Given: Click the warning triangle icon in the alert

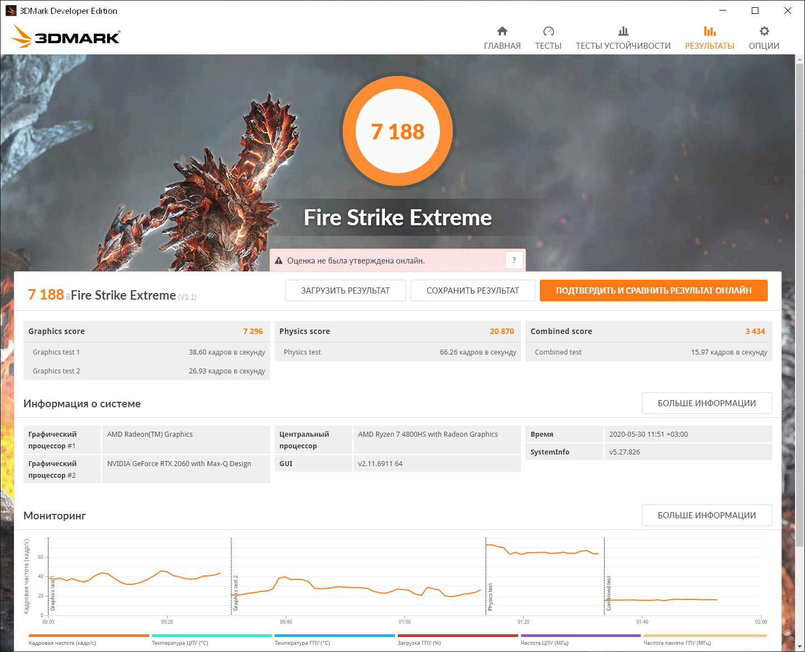Looking at the screenshot, I should coord(280,260).
